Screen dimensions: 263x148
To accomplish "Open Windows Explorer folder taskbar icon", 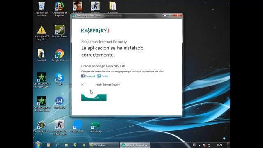I will pyautogui.click(x=66, y=145).
